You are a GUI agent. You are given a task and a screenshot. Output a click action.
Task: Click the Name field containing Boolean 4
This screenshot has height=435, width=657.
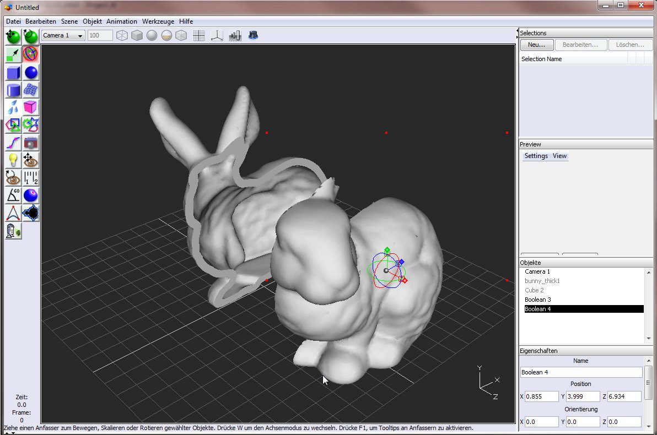coord(581,372)
